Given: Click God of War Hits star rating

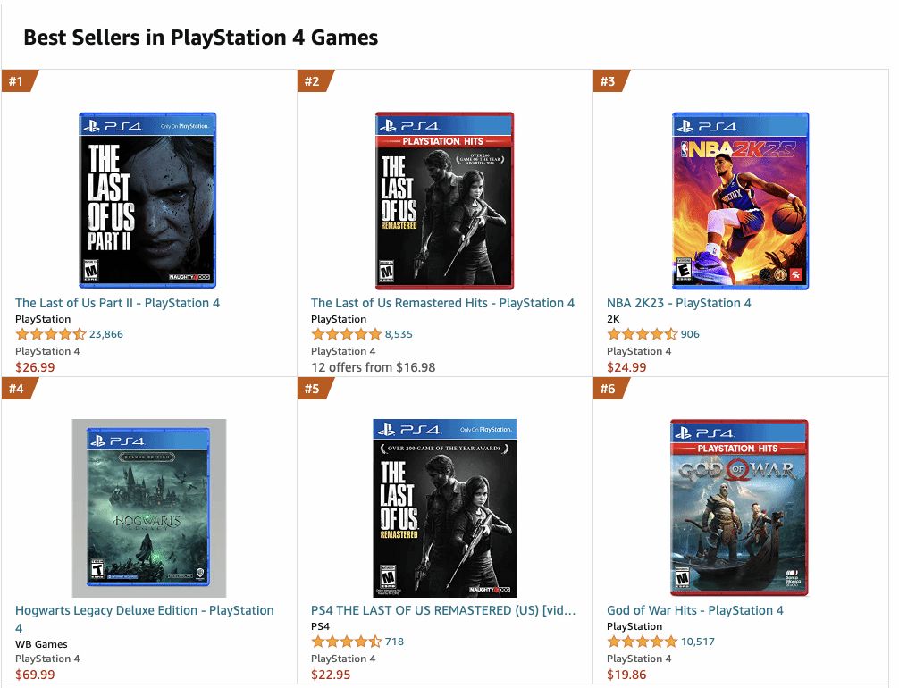Looking at the screenshot, I should pyautogui.click(x=642, y=642).
